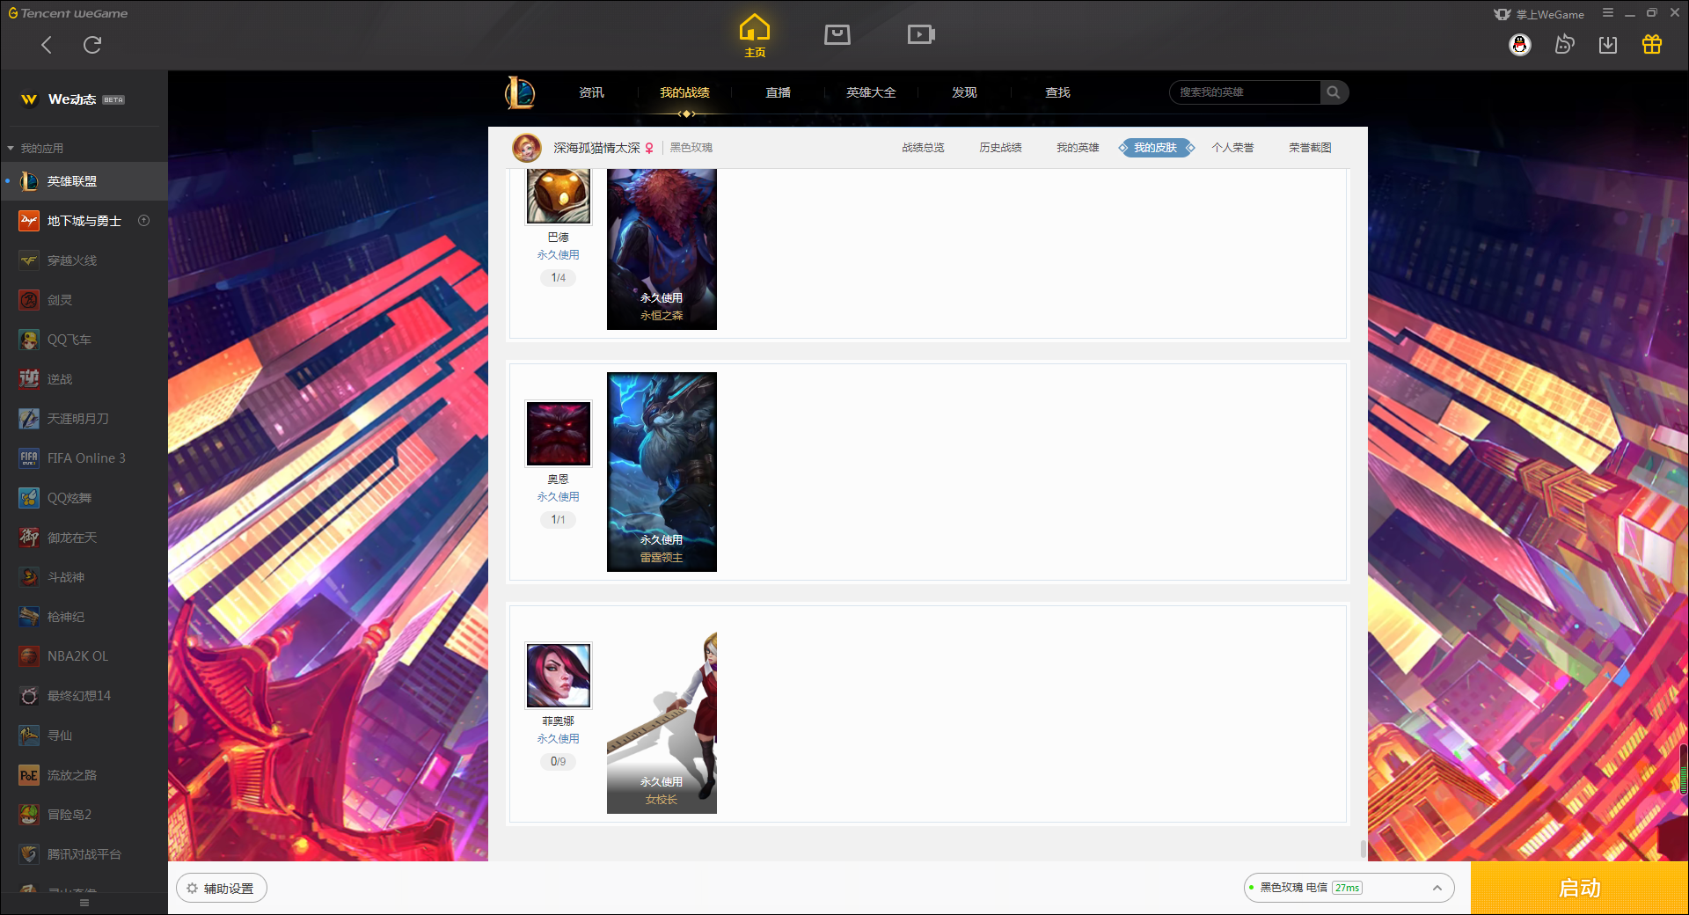
Task: Click the 菲奥娜 champion portrait
Action: click(559, 676)
